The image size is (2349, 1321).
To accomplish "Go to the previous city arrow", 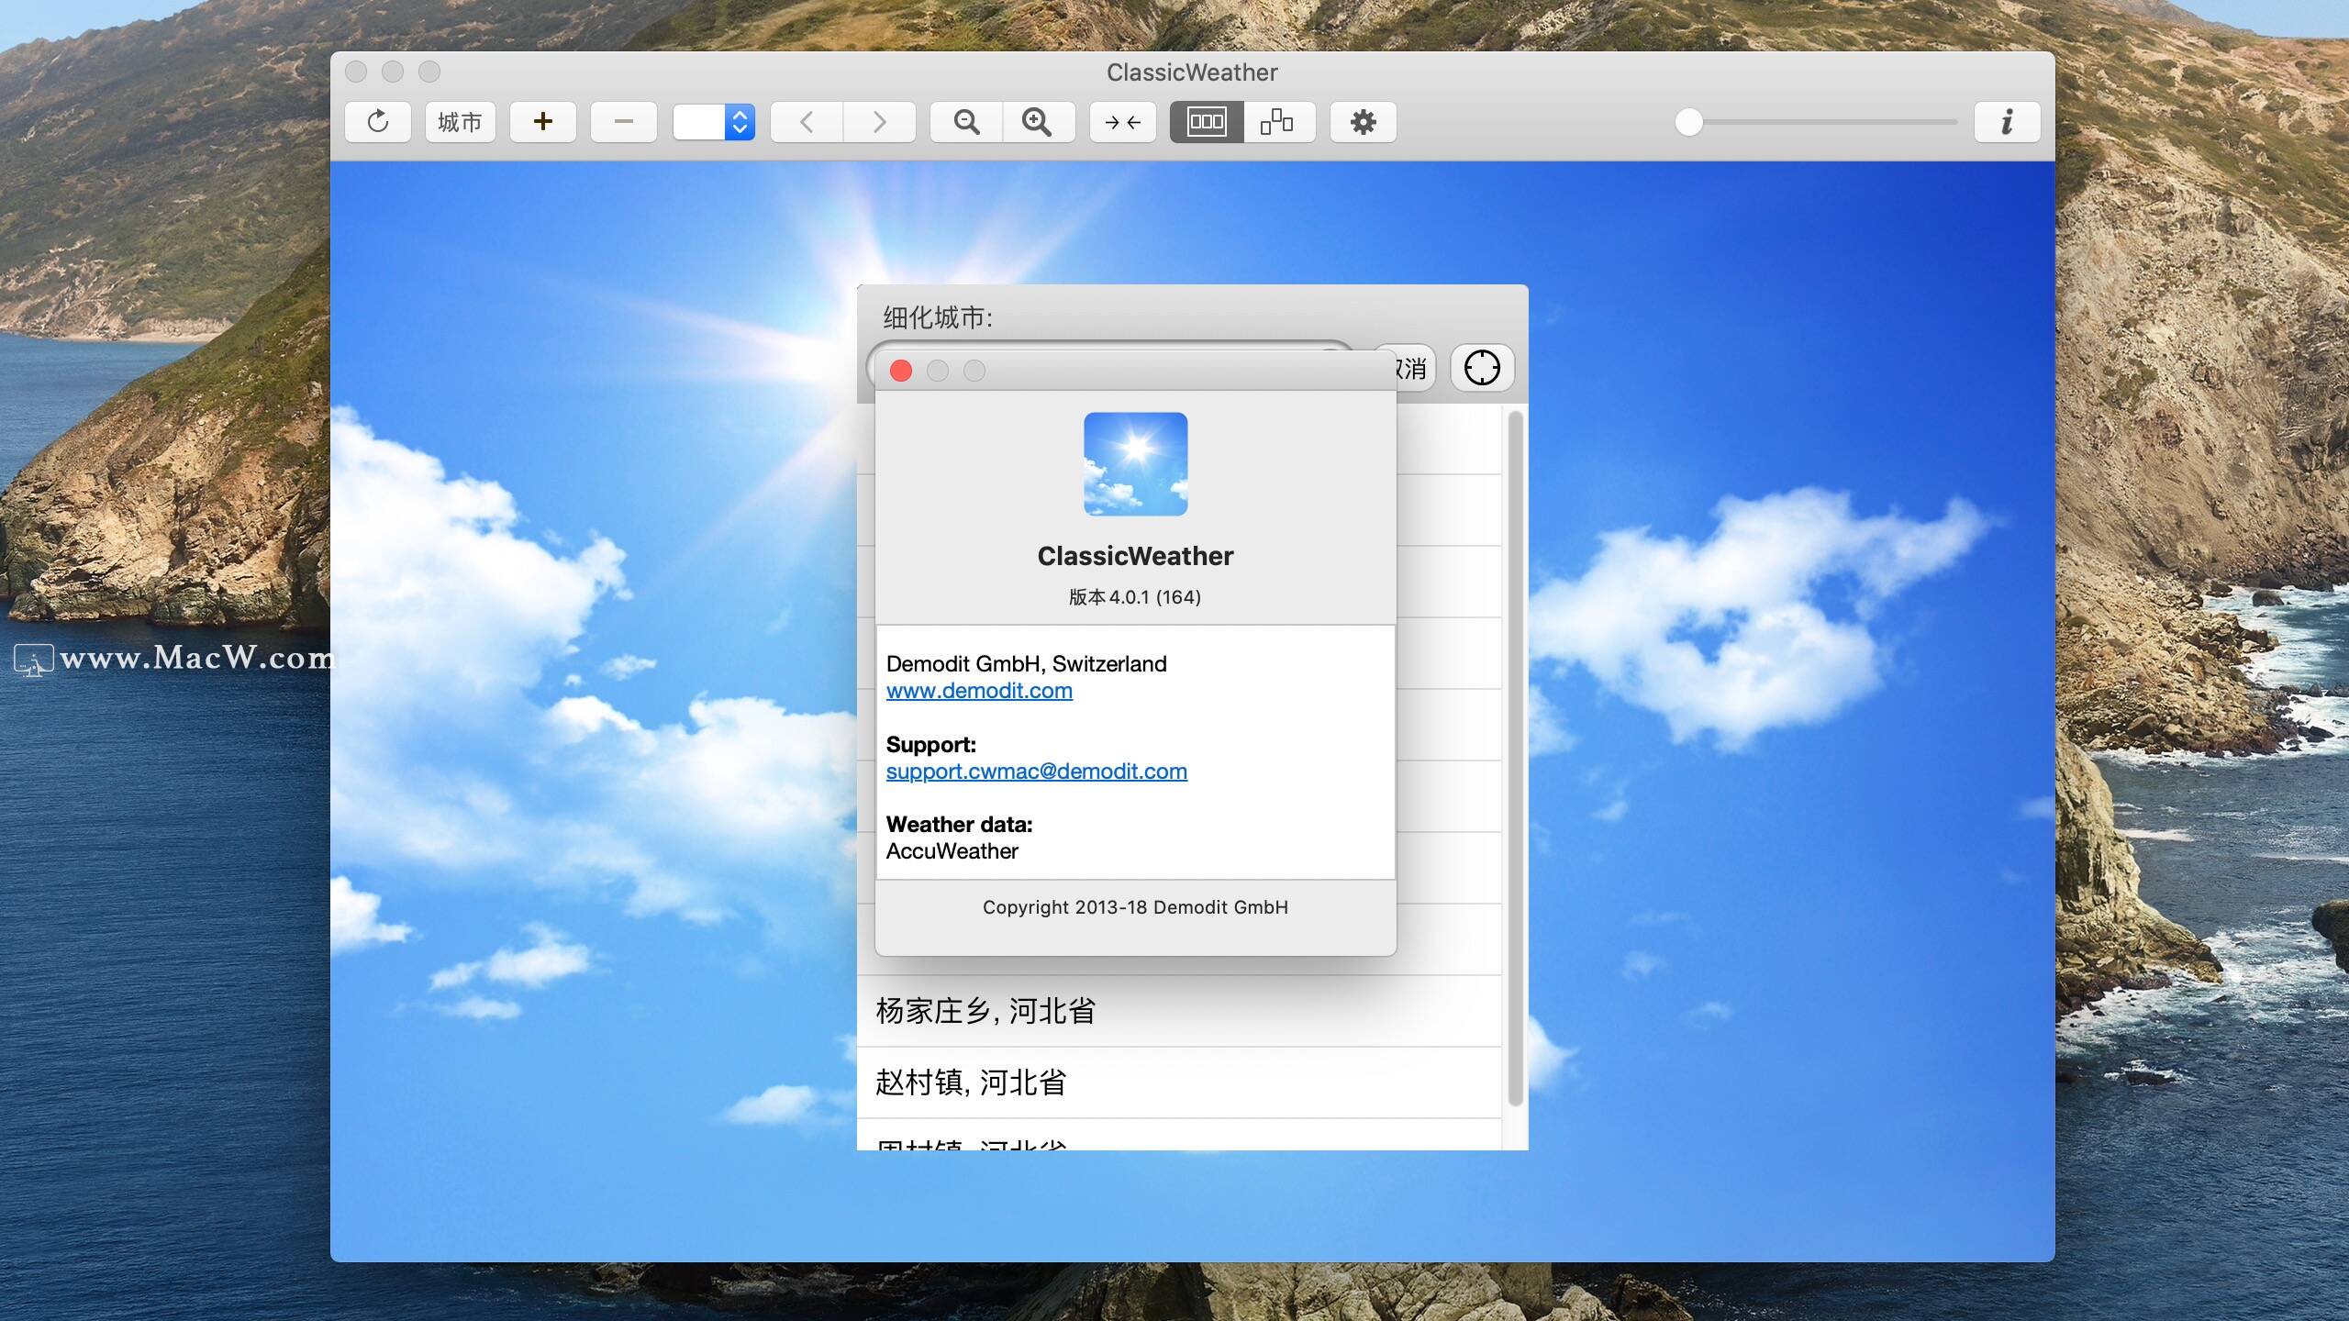I will 807,122.
